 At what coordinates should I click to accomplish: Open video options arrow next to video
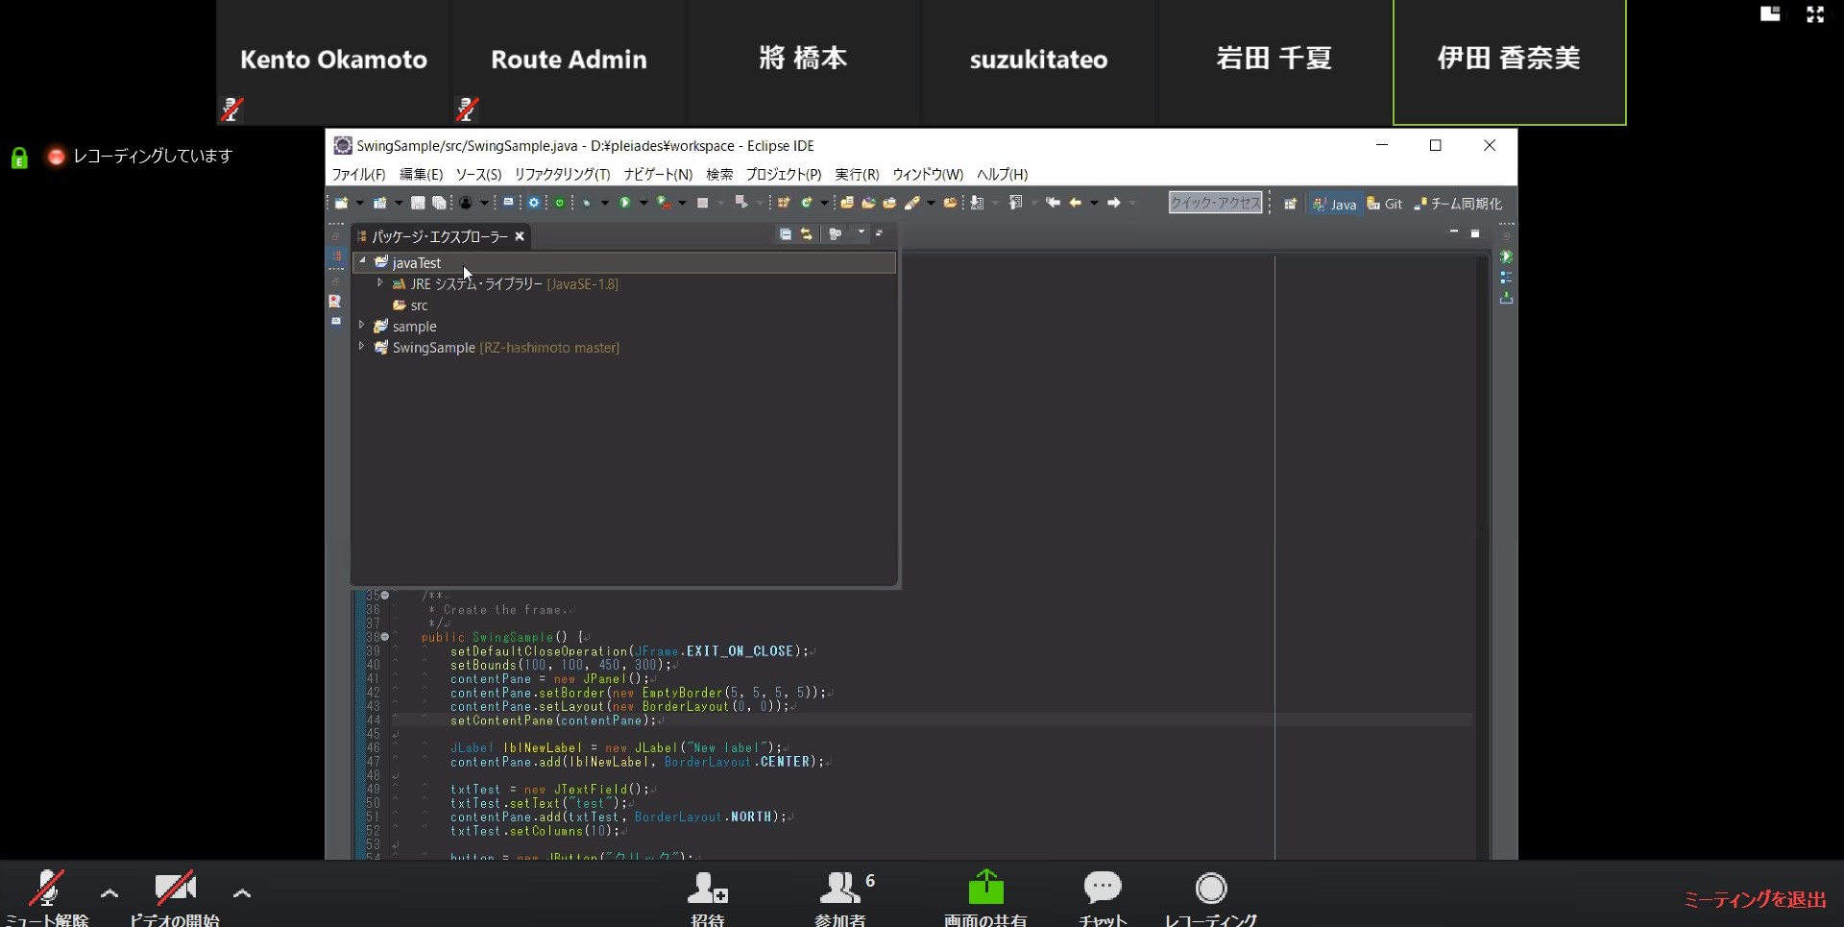(x=242, y=893)
